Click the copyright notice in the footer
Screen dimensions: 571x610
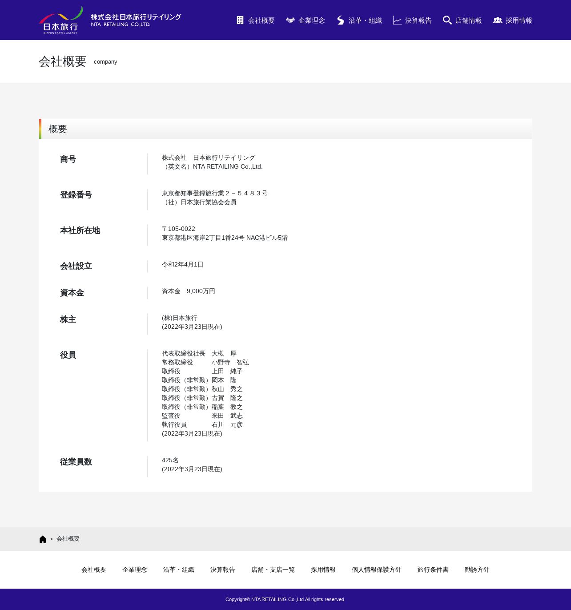click(x=285, y=599)
